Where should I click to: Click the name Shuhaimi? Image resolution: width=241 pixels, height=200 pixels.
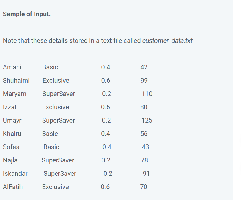16,81
